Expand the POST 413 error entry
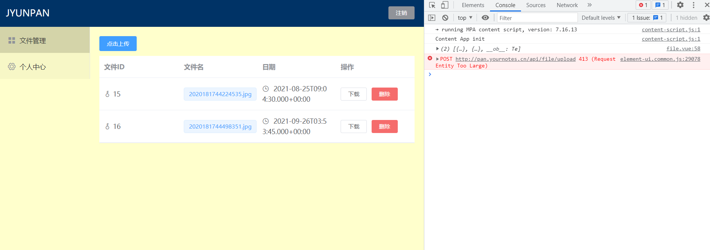 coord(437,59)
